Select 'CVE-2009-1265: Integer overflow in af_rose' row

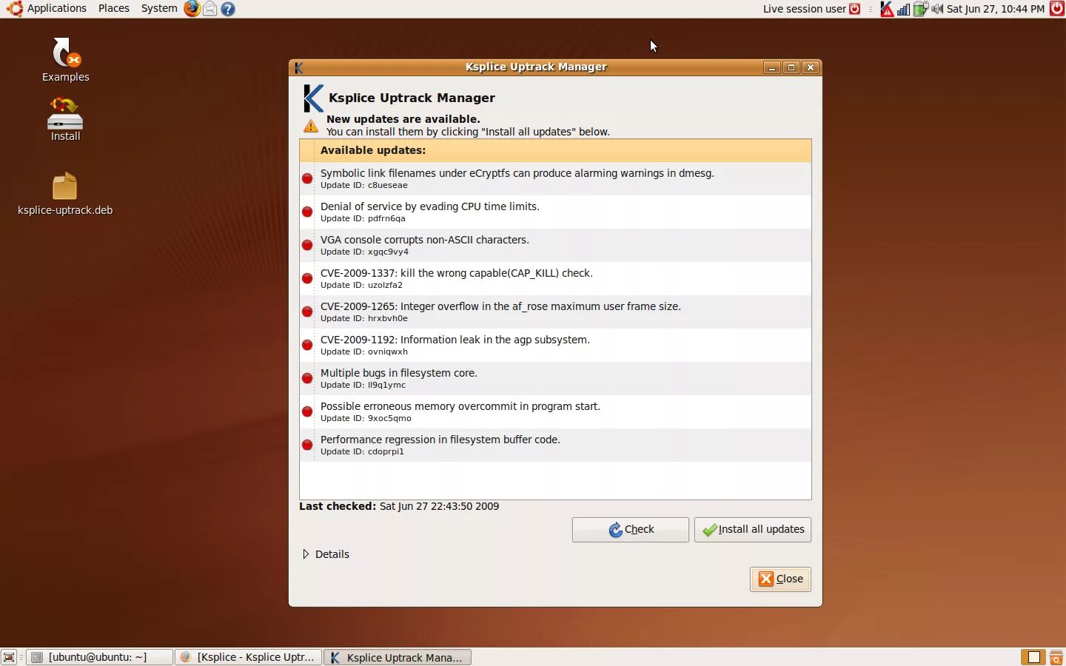[555, 312]
